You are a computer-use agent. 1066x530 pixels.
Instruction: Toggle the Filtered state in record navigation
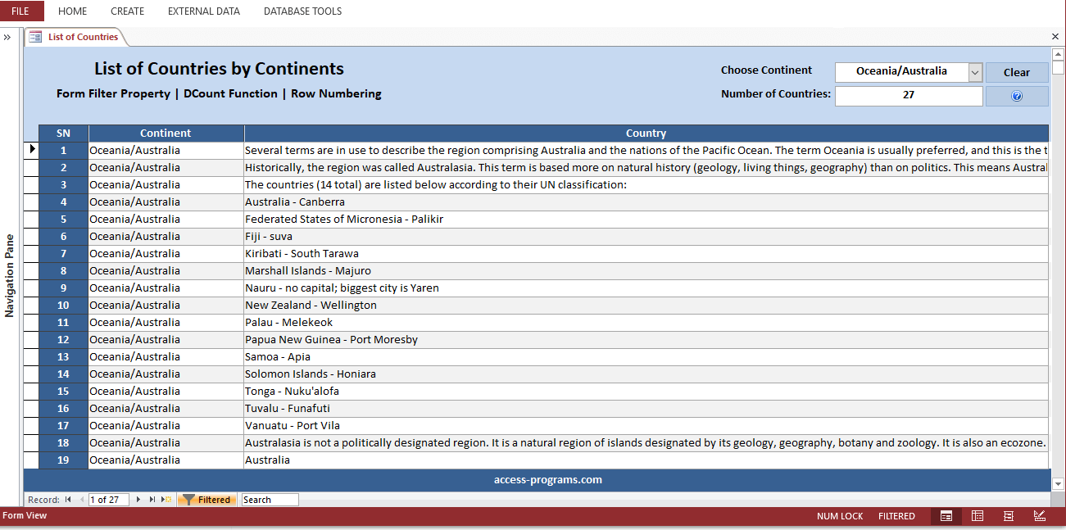[x=206, y=499]
